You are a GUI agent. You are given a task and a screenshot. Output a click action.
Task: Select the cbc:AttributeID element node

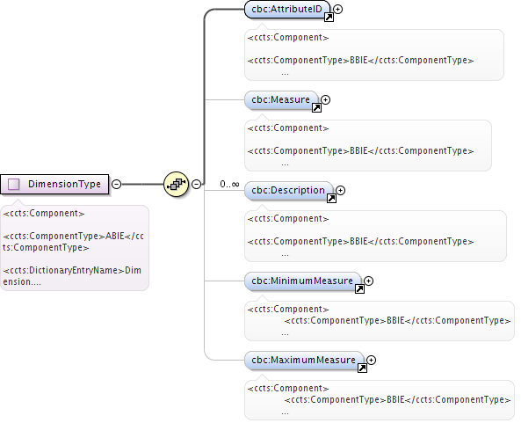tap(287, 10)
